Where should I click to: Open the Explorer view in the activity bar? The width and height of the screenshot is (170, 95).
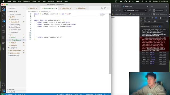(x=3, y=9)
